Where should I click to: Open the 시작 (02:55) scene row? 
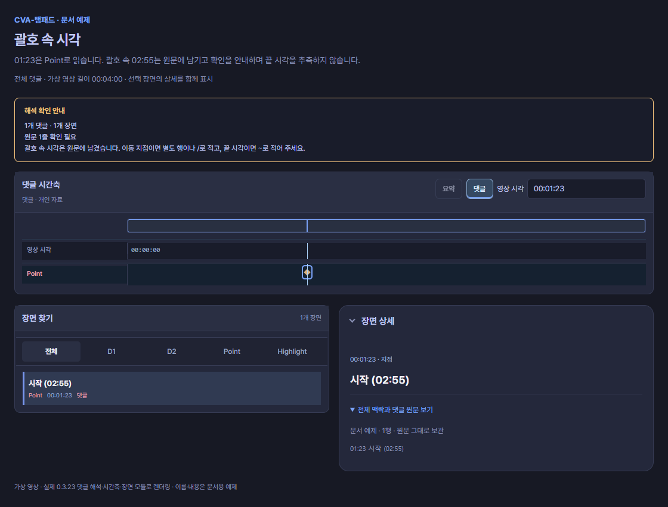[172, 388]
